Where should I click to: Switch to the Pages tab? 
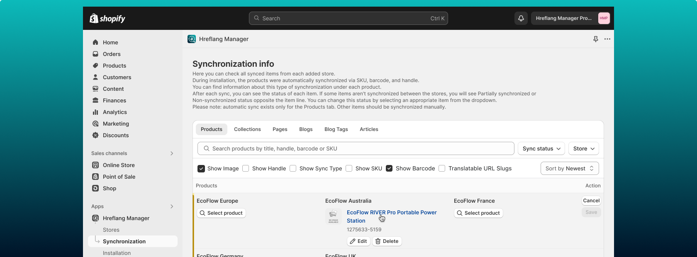280,129
